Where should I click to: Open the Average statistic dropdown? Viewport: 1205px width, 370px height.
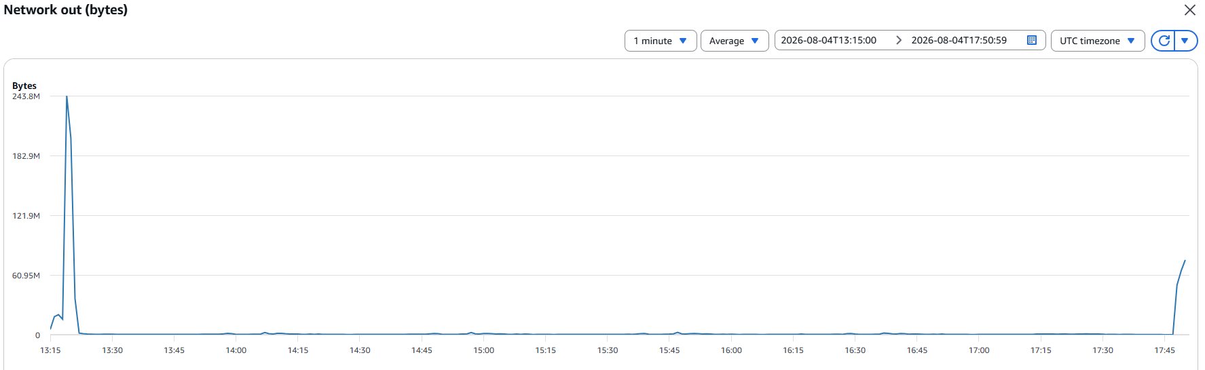[735, 41]
